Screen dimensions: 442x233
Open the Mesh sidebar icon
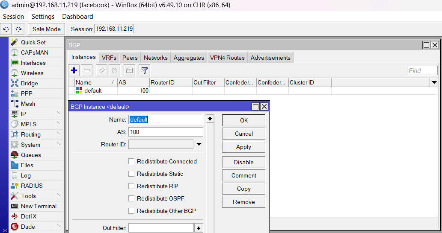pyautogui.click(x=15, y=104)
